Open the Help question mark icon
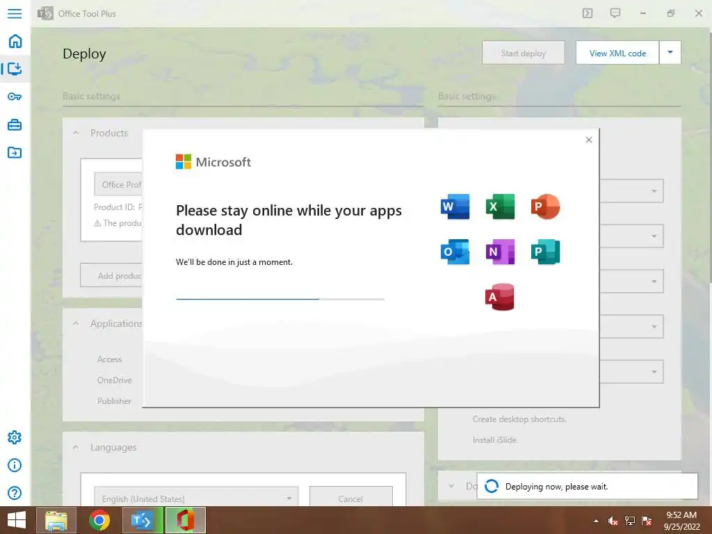 [x=15, y=493]
